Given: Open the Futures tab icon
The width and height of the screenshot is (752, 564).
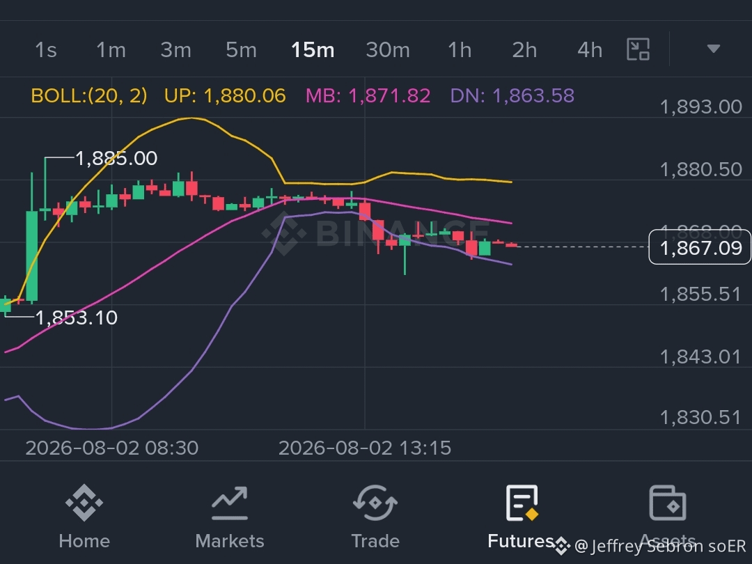Looking at the screenshot, I should tap(522, 503).
